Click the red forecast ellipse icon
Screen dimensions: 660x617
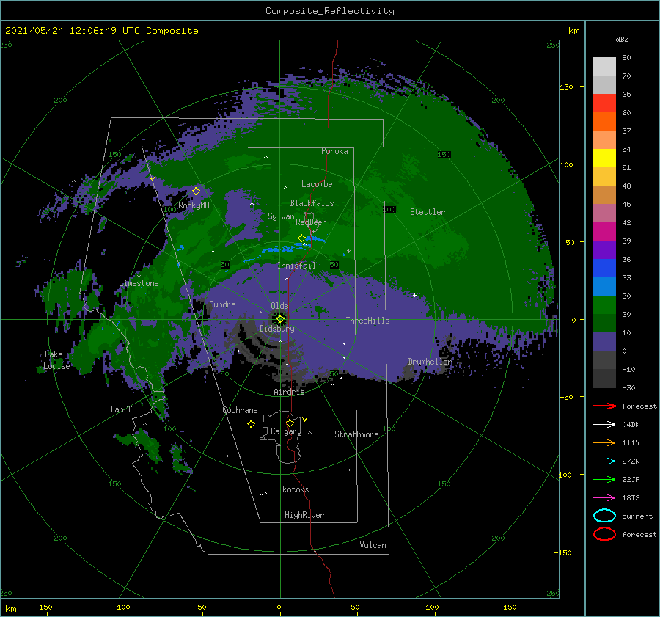604,534
